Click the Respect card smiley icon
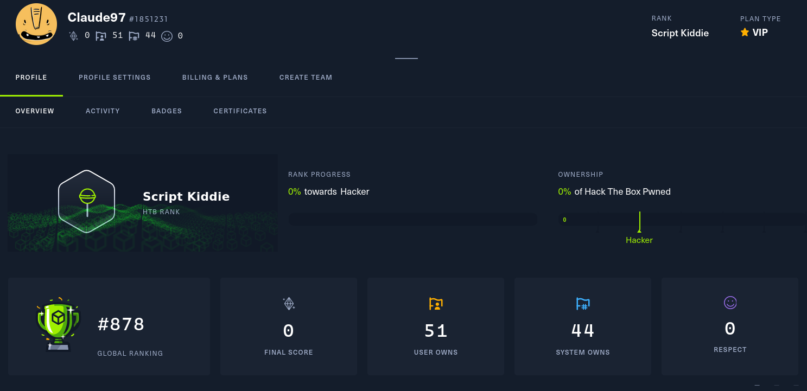This screenshot has height=391, width=807. pos(730,303)
